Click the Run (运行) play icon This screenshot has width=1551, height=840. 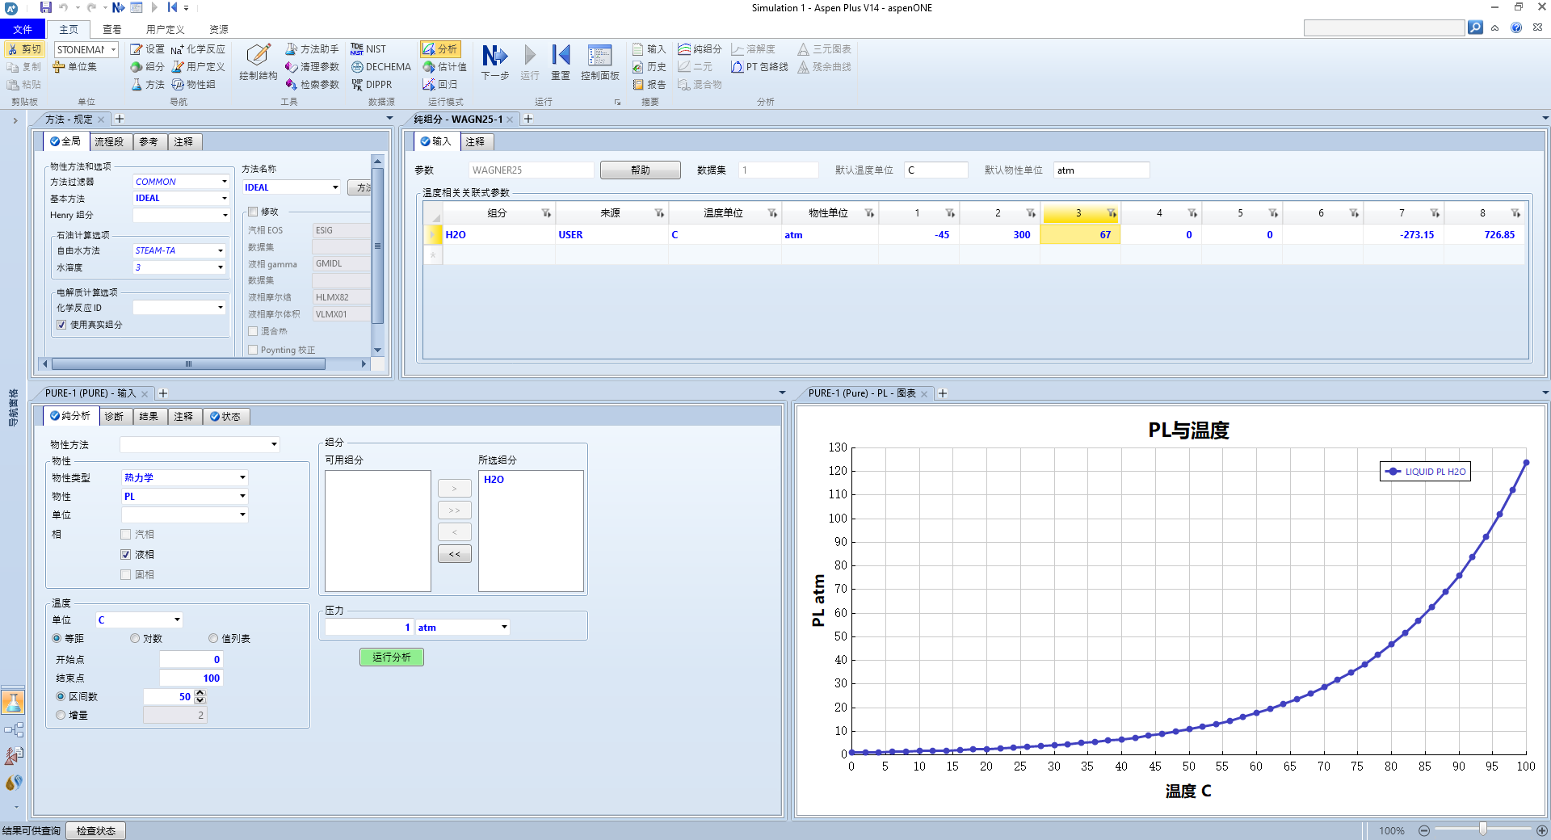coord(530,62)
